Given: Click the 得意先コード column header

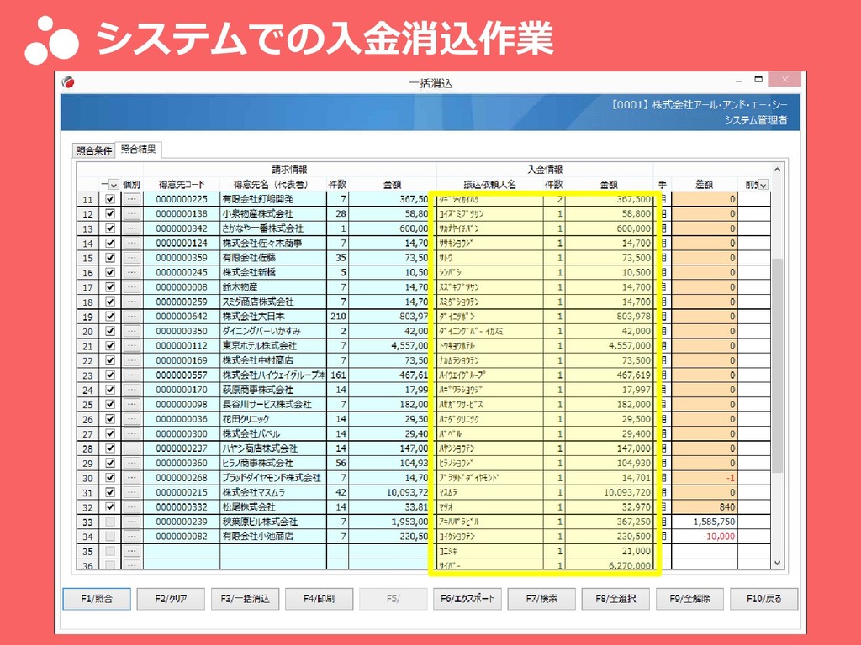Looking at the screenshot, I should tap(182, 185).
